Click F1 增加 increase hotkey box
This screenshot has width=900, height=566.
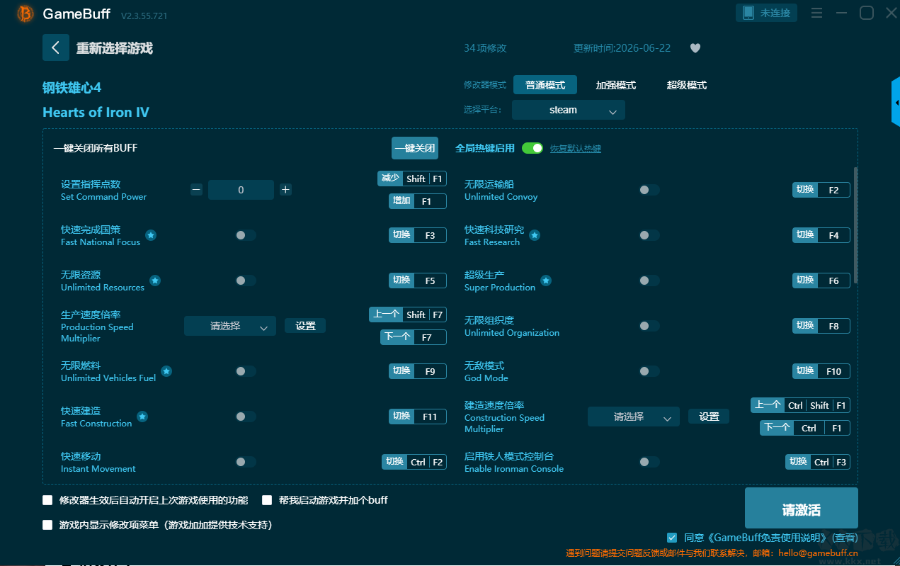click(x=418, y=201)
